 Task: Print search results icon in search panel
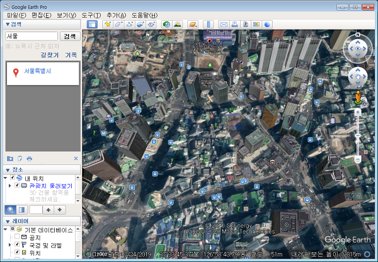pyautogui.click(x=30, y=159)
